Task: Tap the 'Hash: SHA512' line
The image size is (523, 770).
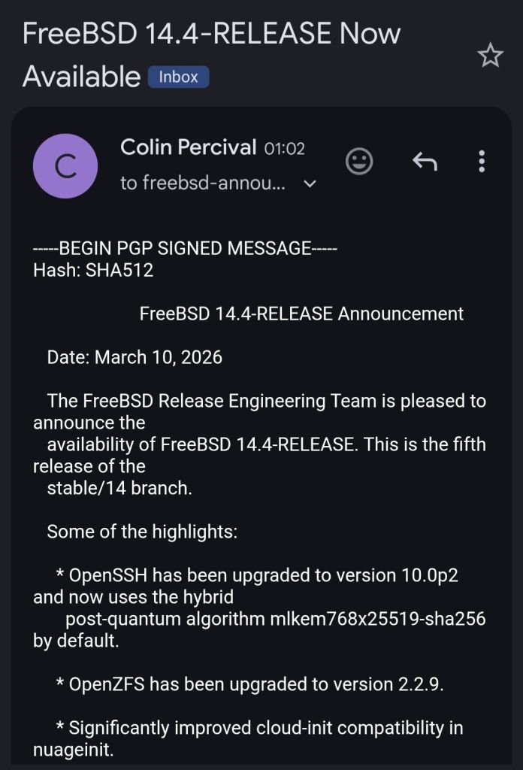Action: point(93,270)
